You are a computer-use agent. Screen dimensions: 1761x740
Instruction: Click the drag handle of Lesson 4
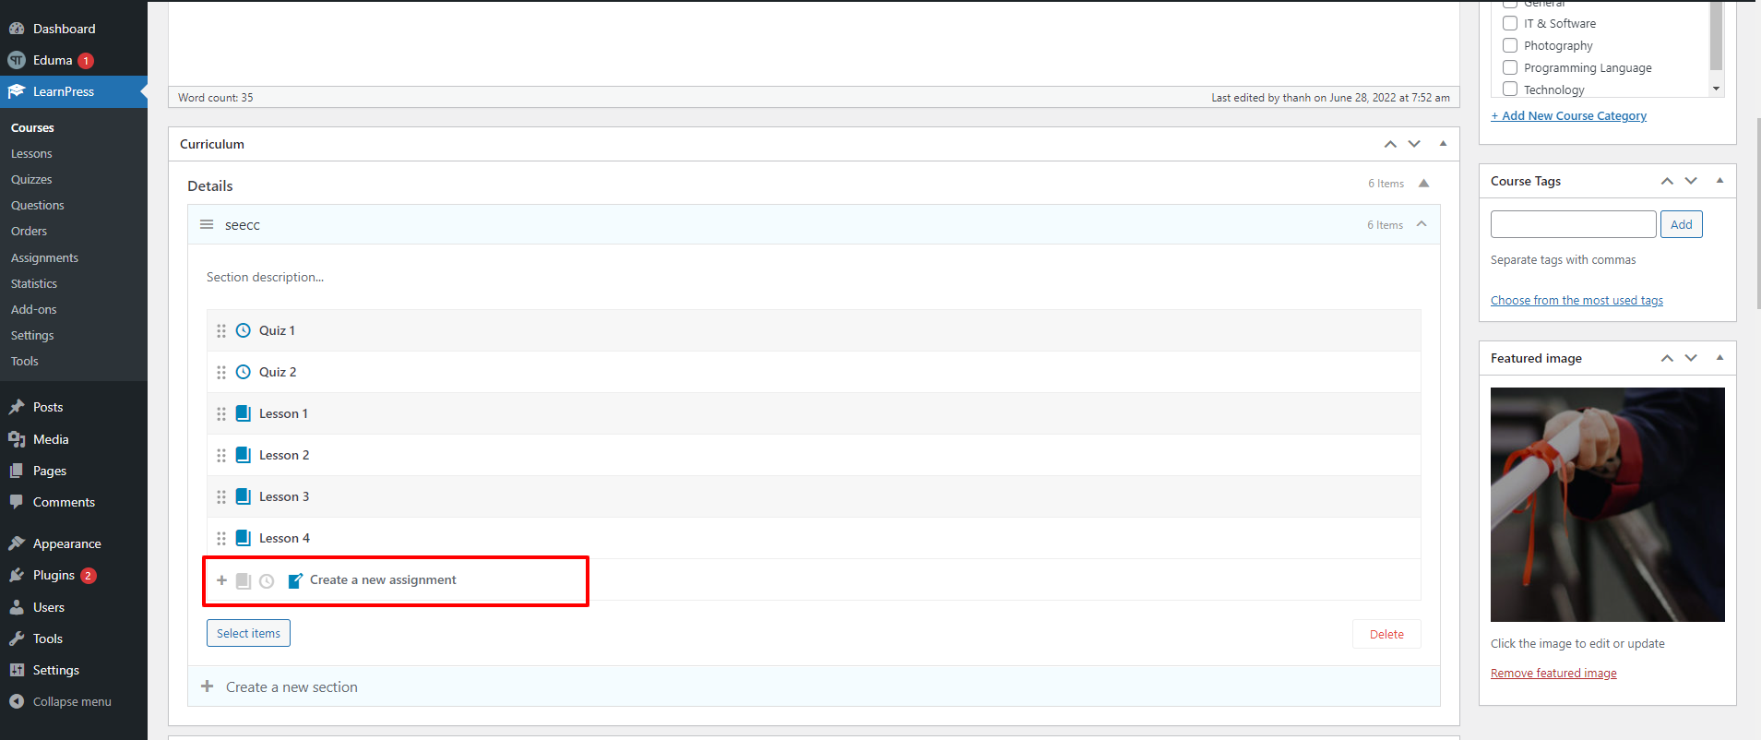coord(221,538)
